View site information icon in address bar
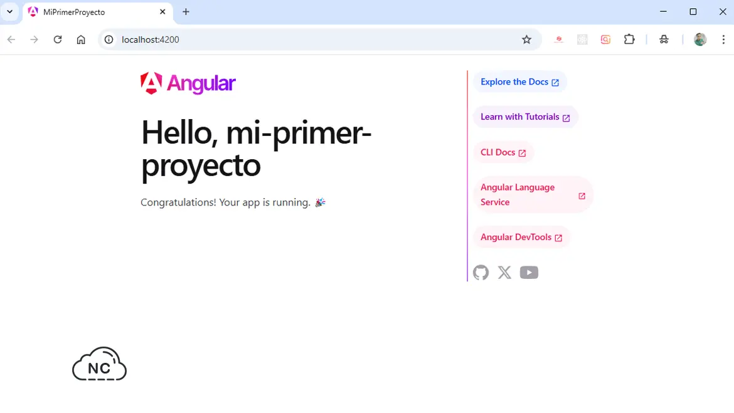The width and height of the screenshot is (734, 413). click(x=109, y=39)
